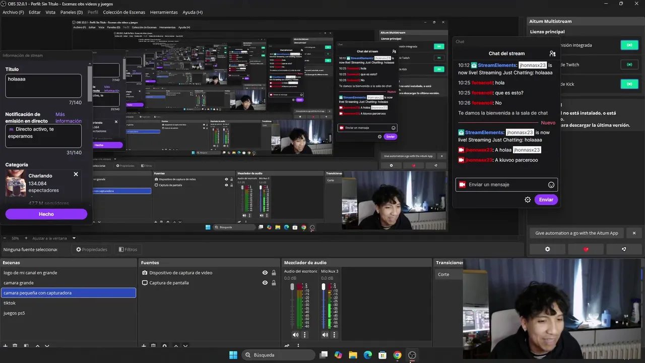Open Windows Start menu
Screen dimensions: 645x363
tap(233, 355)
